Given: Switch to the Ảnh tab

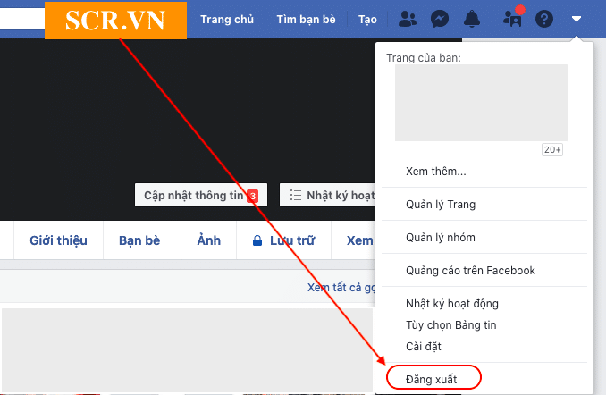Looking at the screenshot, I should click(x=208, y=240).
